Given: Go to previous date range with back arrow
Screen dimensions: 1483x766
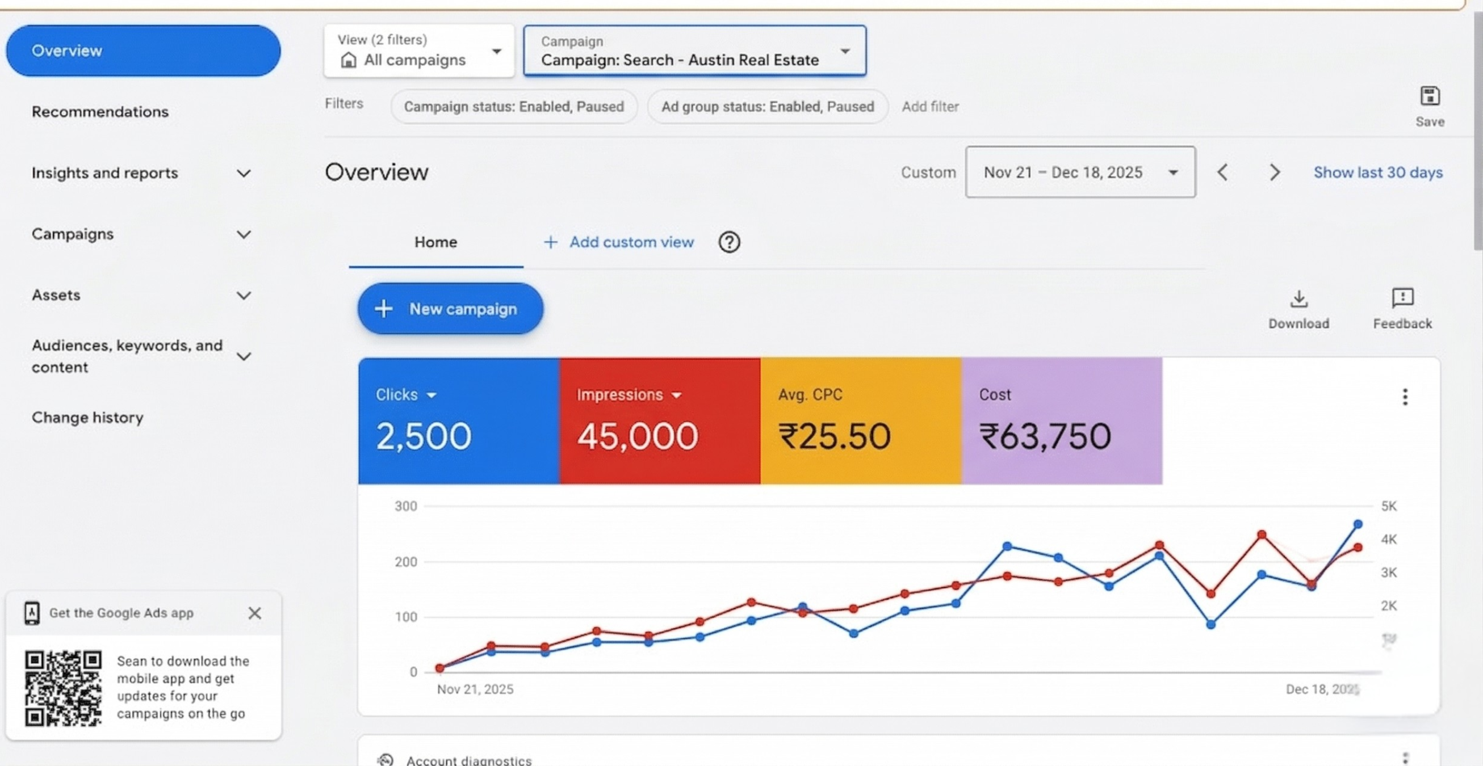Looking at the screenshot, I should [1223, 172].
